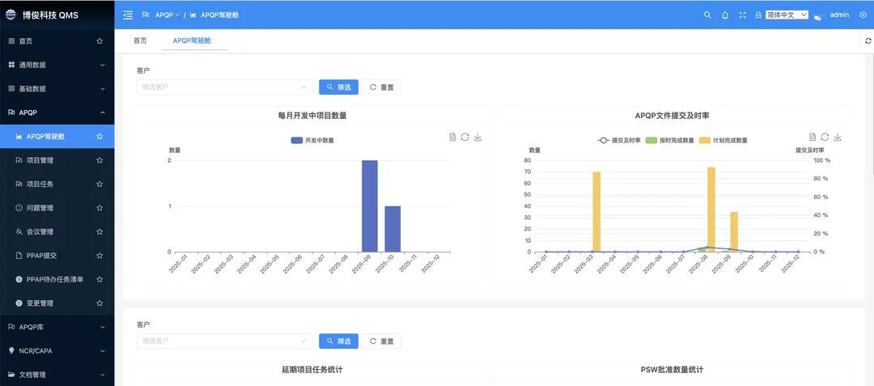
Task: Toggle favorite star for PPAP提交
Action: [x=100, y=255]
